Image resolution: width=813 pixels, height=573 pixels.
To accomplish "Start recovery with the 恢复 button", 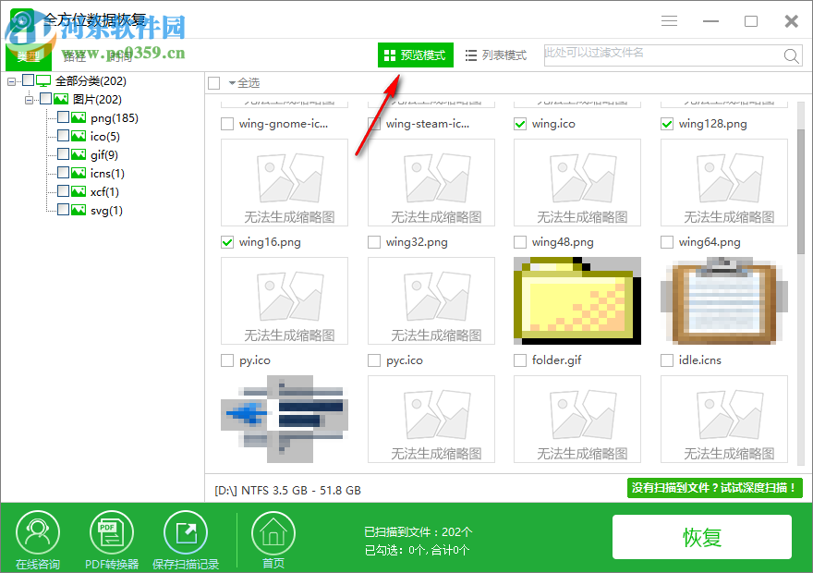I will (x=702, y=537).
